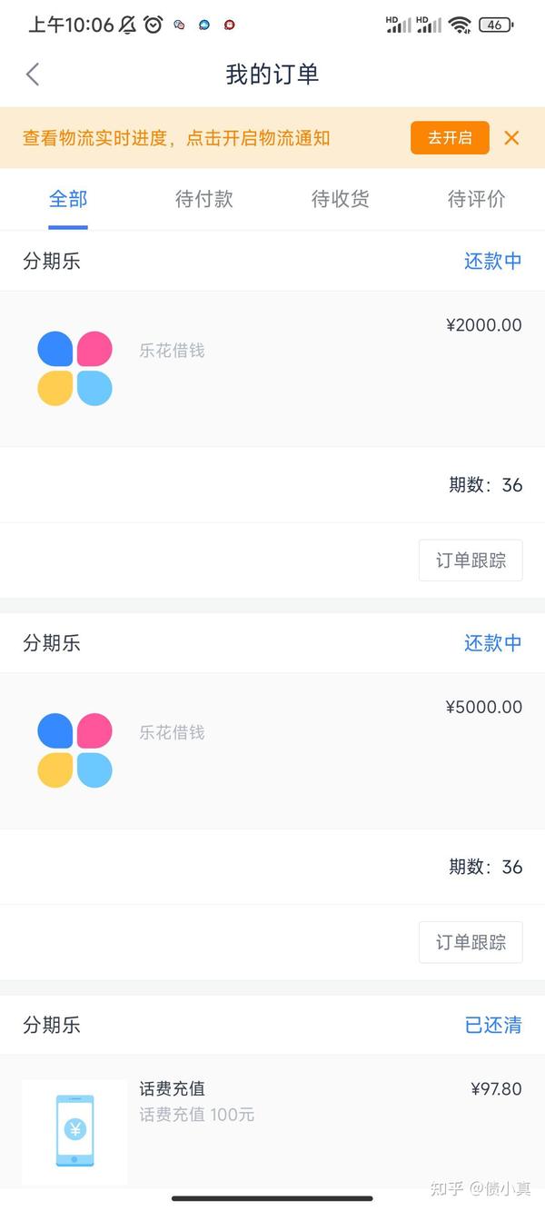This screenshot has width=545, height=1211.
Task: Tap 还款中 status on the ¥5000.00 order
Action: 493,643
